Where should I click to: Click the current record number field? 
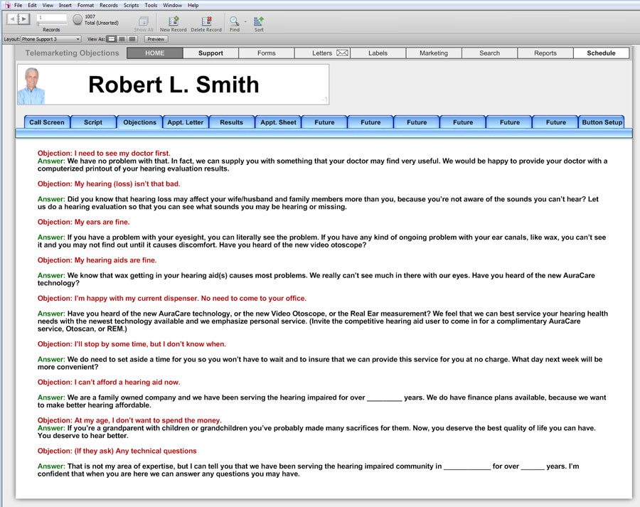coord(52,18)
